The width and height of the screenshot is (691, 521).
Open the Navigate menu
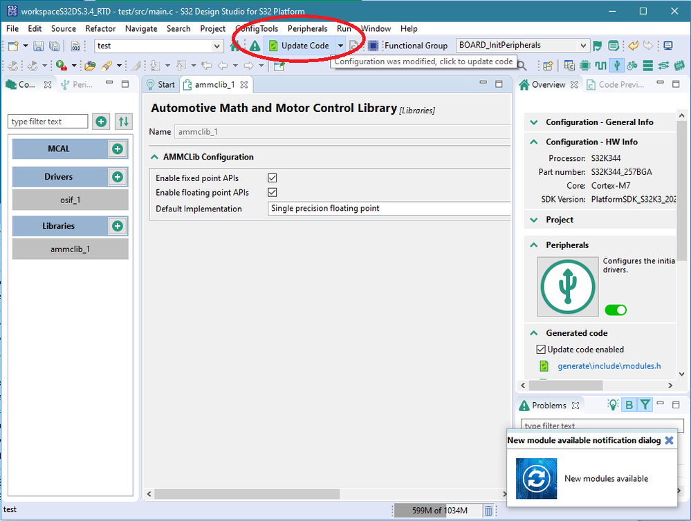click(141, 28)
